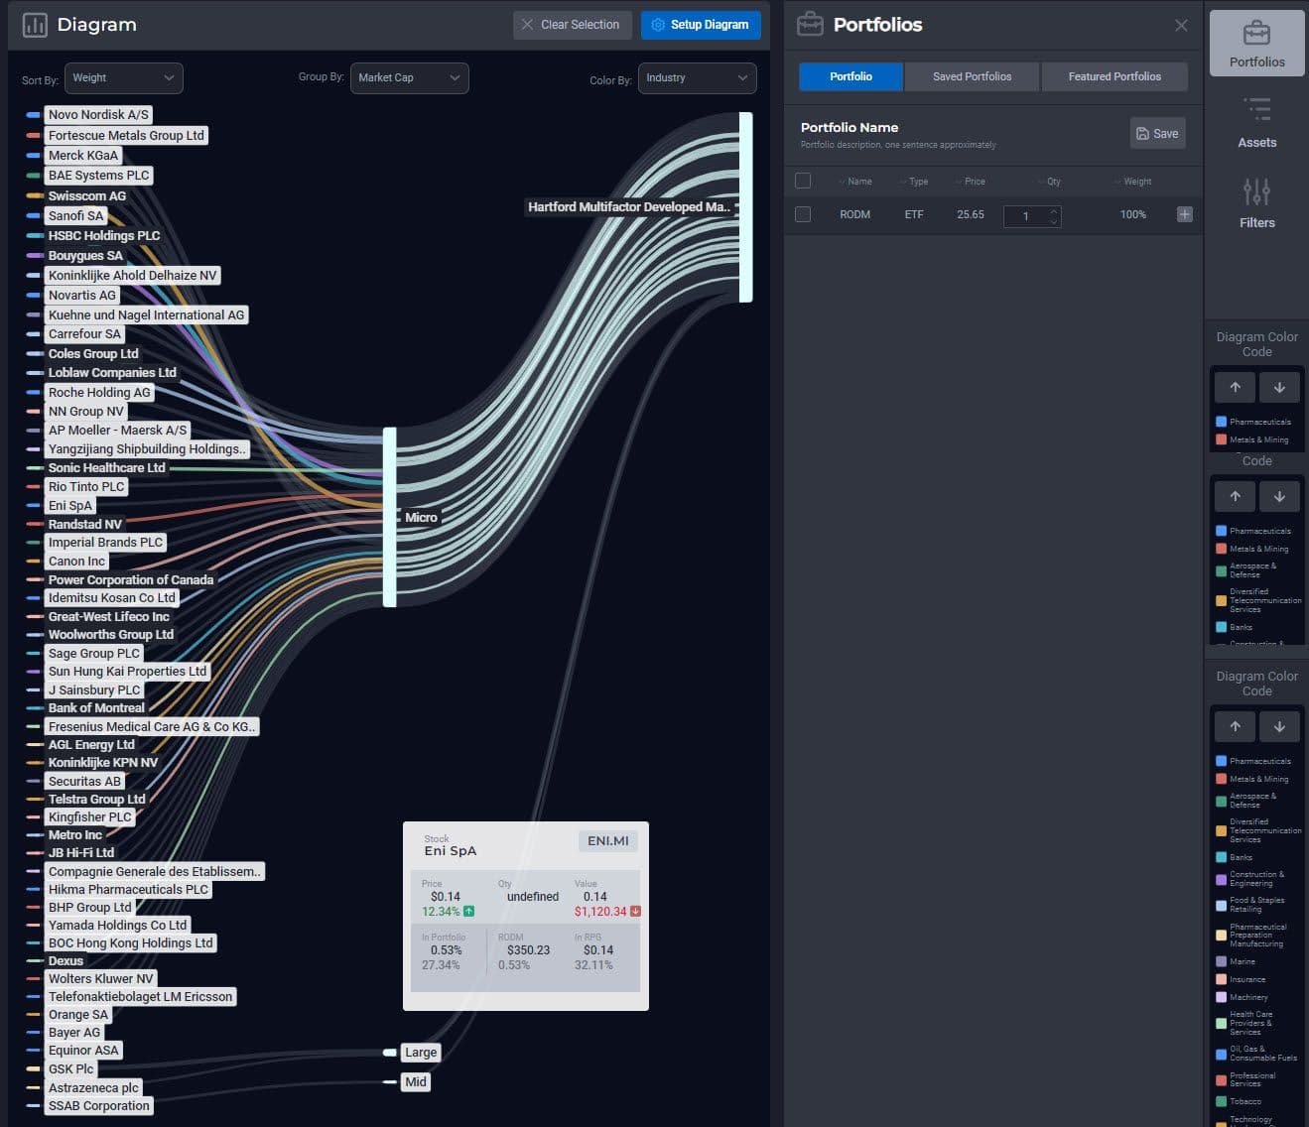Click the Tobacco color swatch
The width and height of the screenshot is (1309, 1127).
pyautogui.click(x=1221, y=1101)
